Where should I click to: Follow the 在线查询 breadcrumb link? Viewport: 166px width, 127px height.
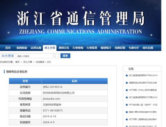[40, 62]
